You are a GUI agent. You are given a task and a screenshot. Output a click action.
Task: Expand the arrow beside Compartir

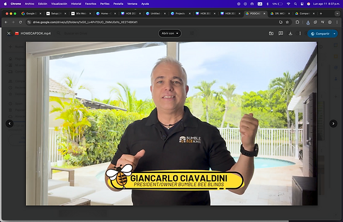point(335,34)
